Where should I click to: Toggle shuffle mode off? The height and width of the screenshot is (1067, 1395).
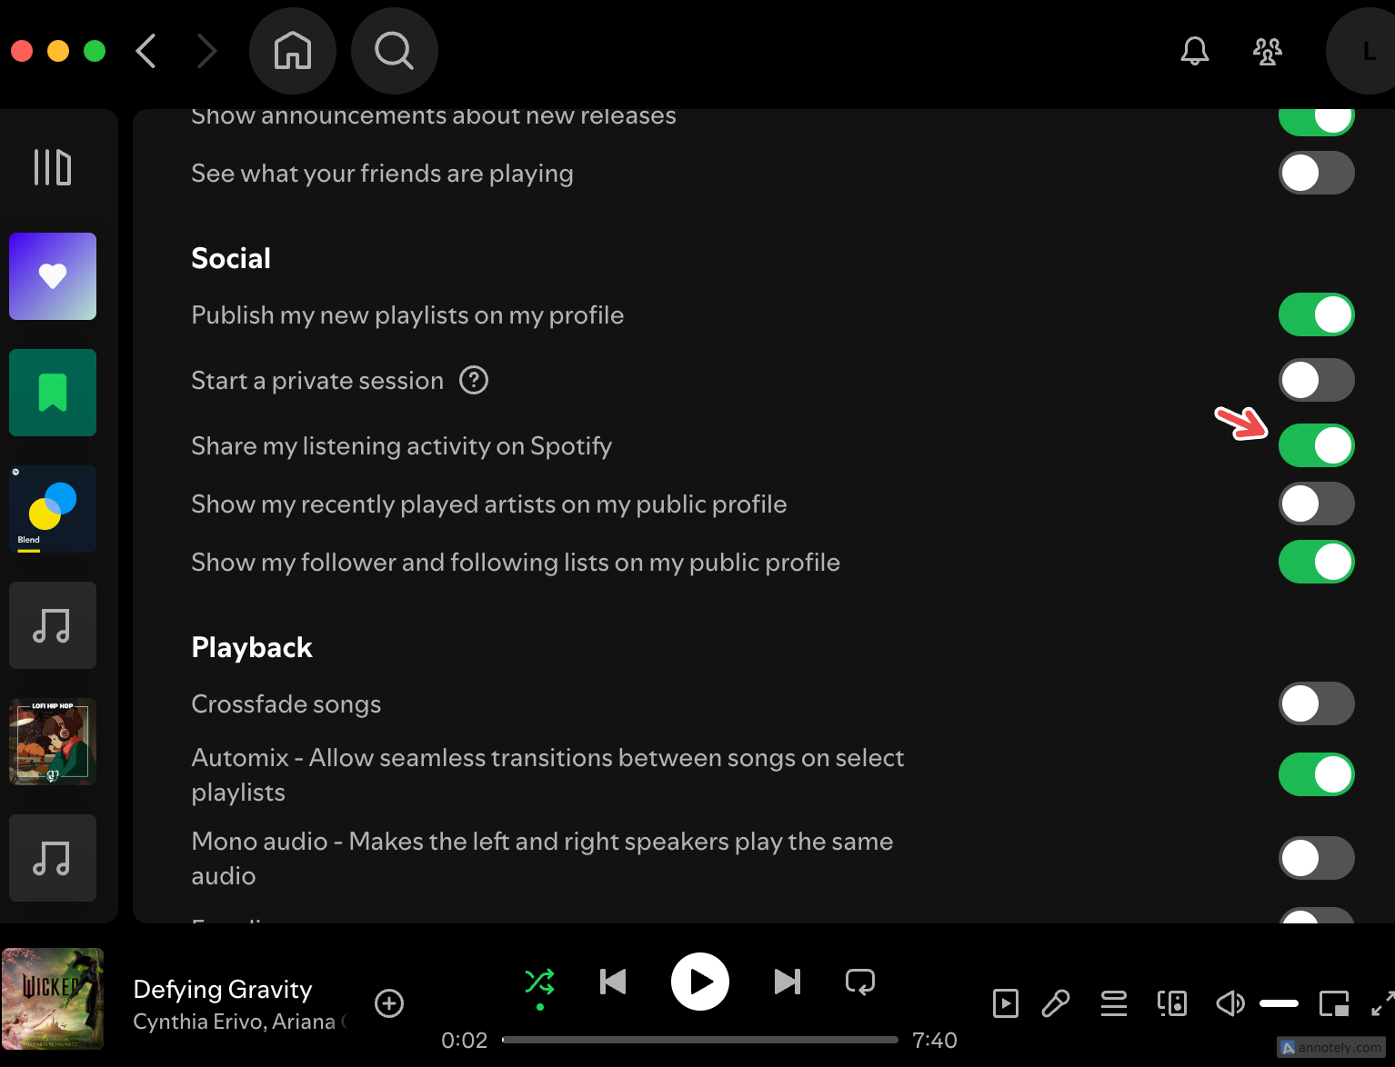[538, 982]
